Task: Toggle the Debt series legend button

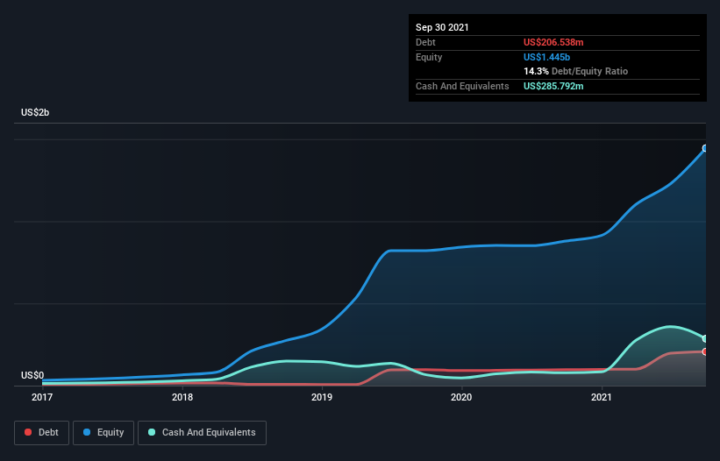Action: click(41, 433)
